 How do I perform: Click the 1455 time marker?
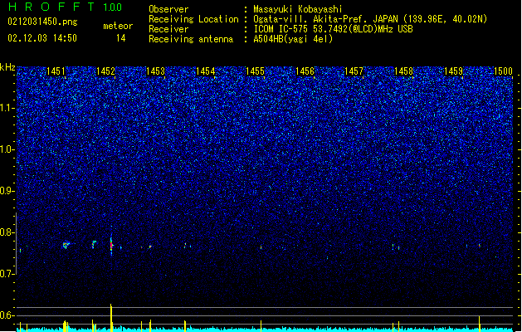coord(255,71)
